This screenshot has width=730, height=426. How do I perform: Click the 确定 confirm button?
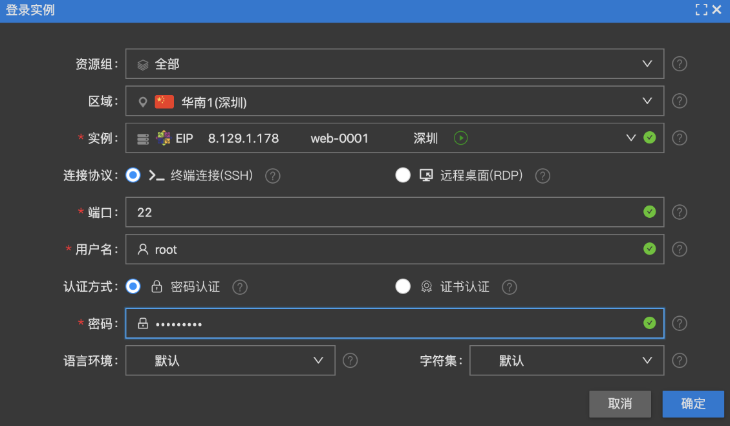tap(693, 403)
